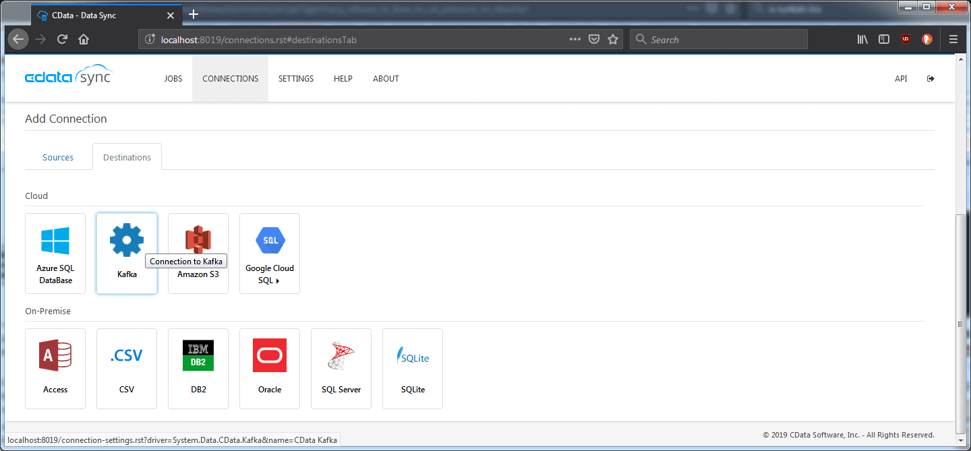The width and height of the screenshot is (971, 451).
Task: Choose Oracle as the destination
Action: pyautogui.click(x=269, y=369)
